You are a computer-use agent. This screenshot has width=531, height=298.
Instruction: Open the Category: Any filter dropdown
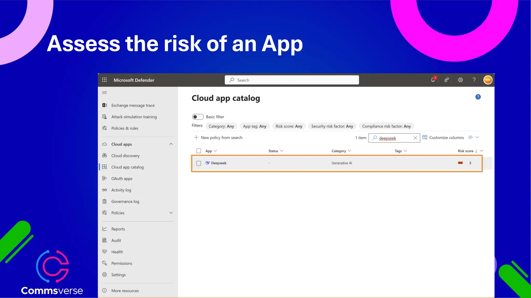point(221,126)
